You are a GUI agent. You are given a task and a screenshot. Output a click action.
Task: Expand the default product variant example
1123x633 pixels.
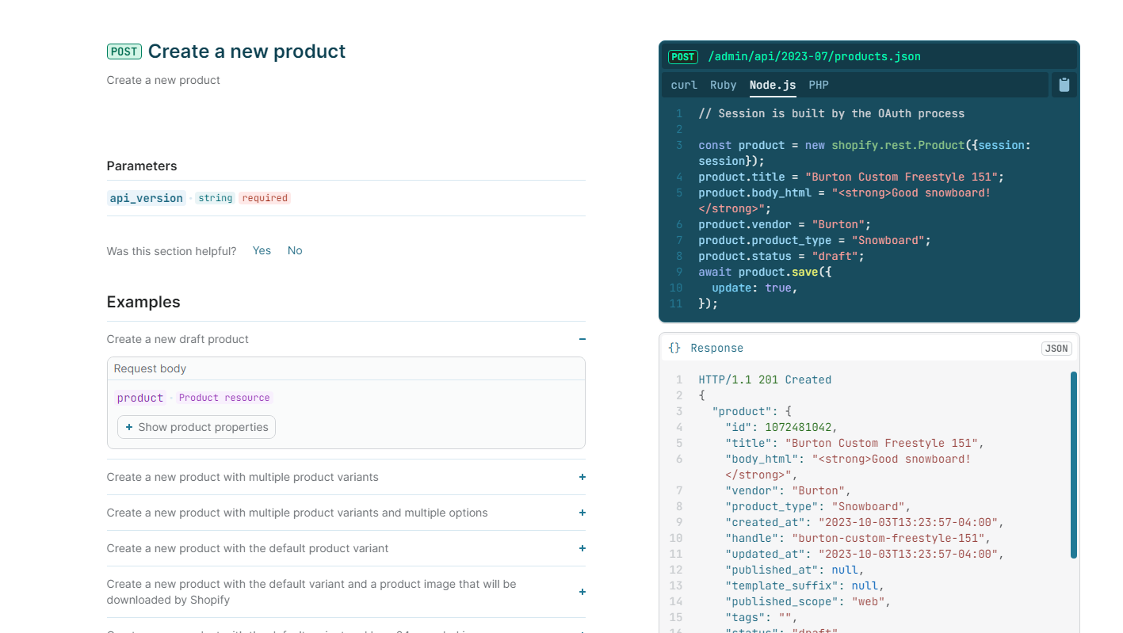pos(582,547)
